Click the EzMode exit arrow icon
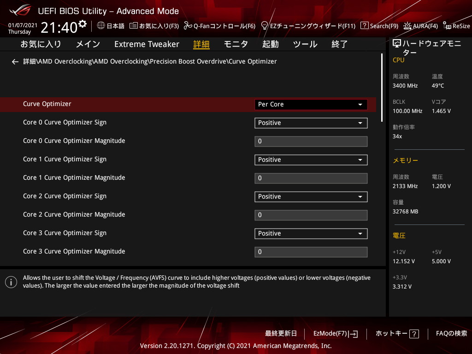Screen dimensions: 472x354 coord(354,334)
